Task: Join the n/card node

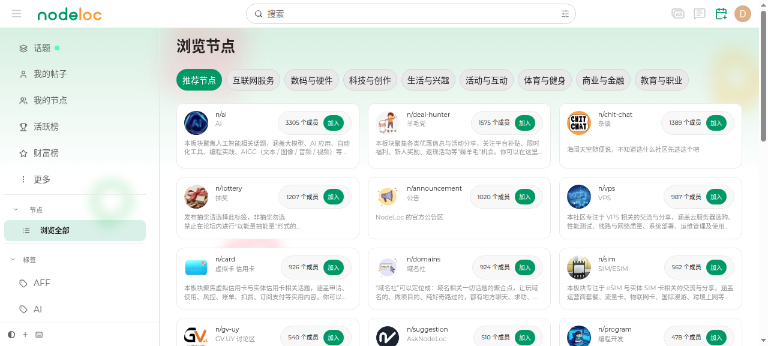Action: pos(334,267)
